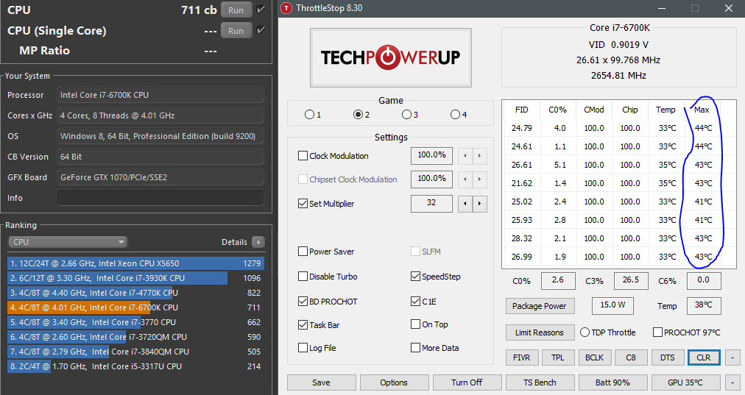Select highlighted ranking entry Core i7-6700K
Image resolution: width=745 pixels, height=395 pixels.
click(x=135, y=307)
